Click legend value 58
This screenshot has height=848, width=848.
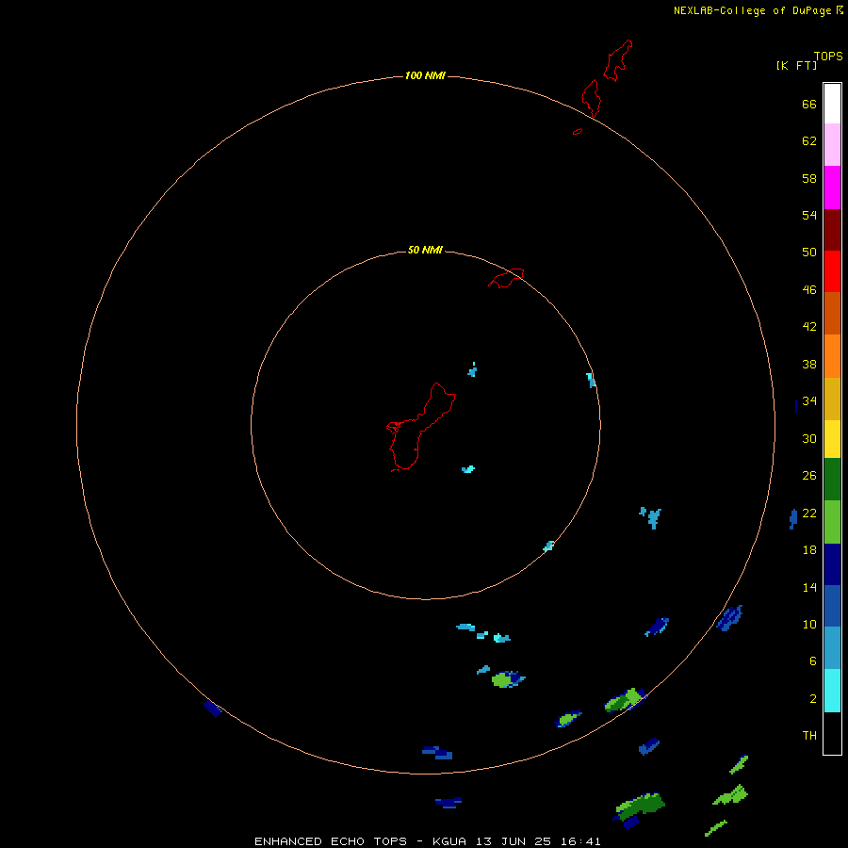[x=809, y=178]
